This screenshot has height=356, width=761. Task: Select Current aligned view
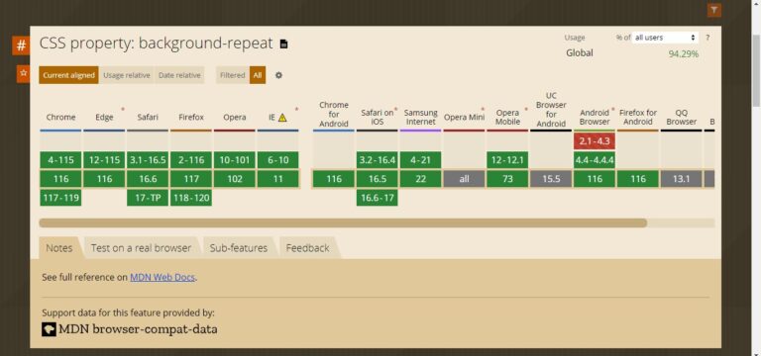pos(68,75)
